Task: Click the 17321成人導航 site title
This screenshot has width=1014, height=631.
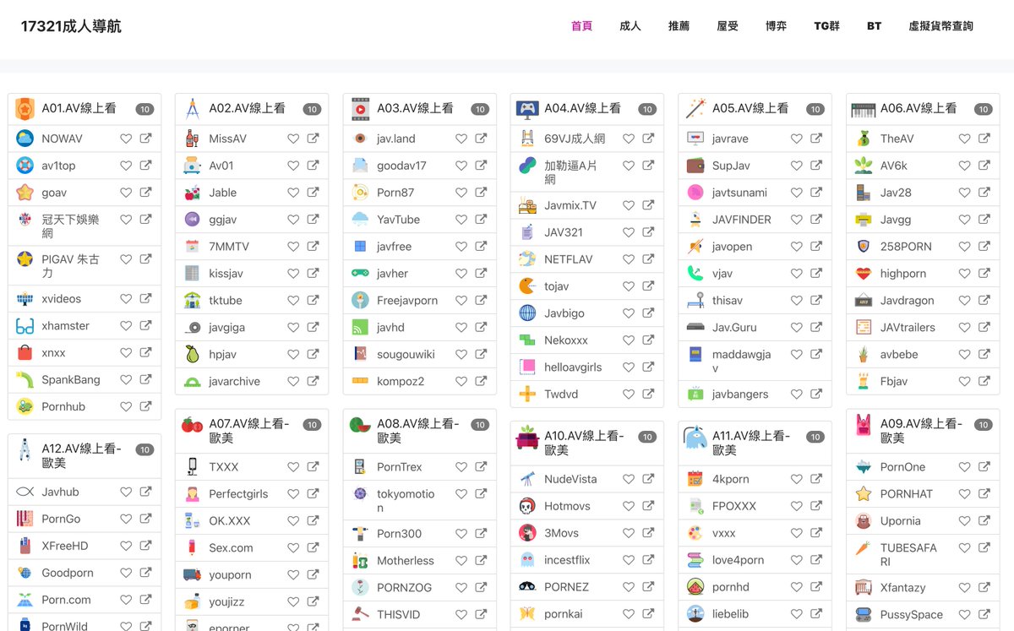Action: [x=71, y=26]
